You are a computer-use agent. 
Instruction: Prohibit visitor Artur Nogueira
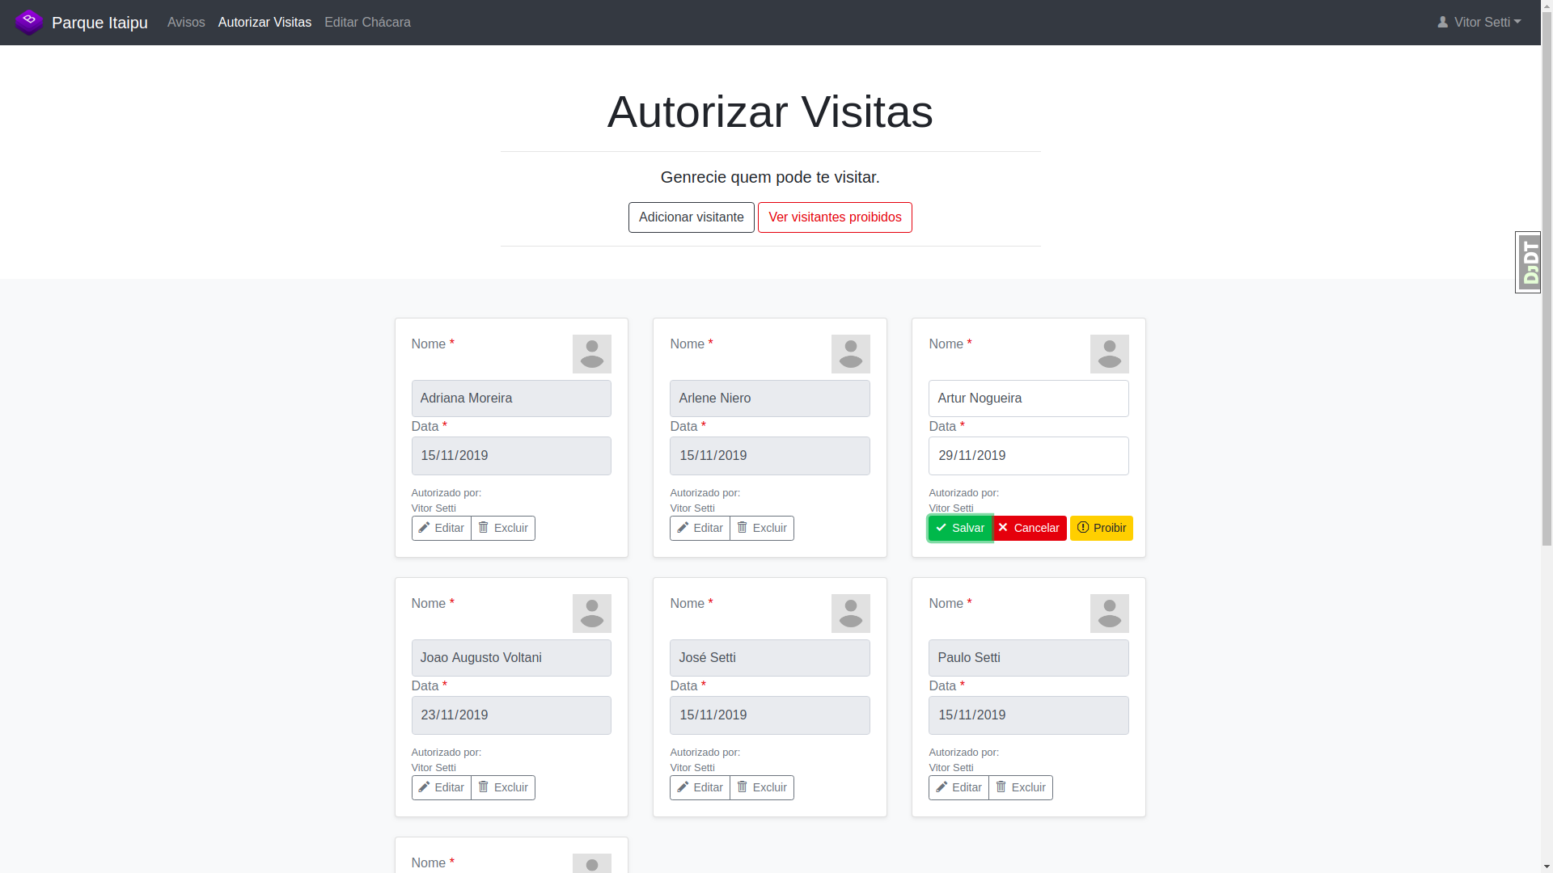1102,528
